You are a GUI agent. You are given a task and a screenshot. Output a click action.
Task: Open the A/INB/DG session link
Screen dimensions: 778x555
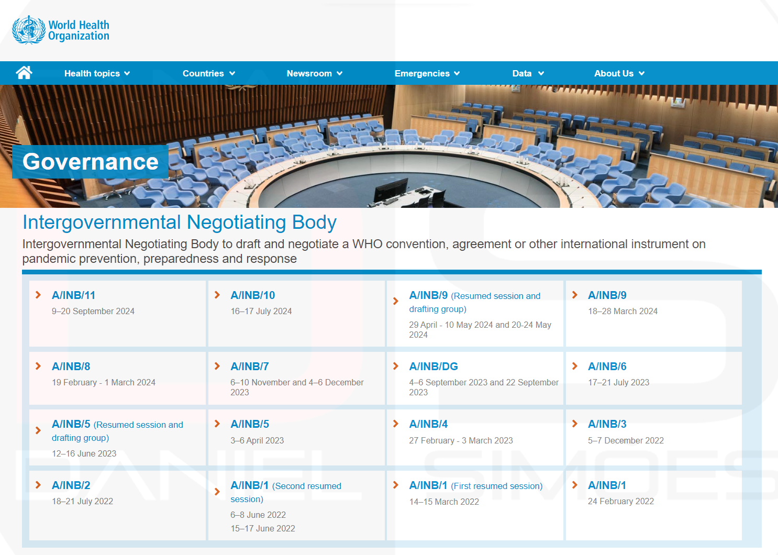click(434, 367)
